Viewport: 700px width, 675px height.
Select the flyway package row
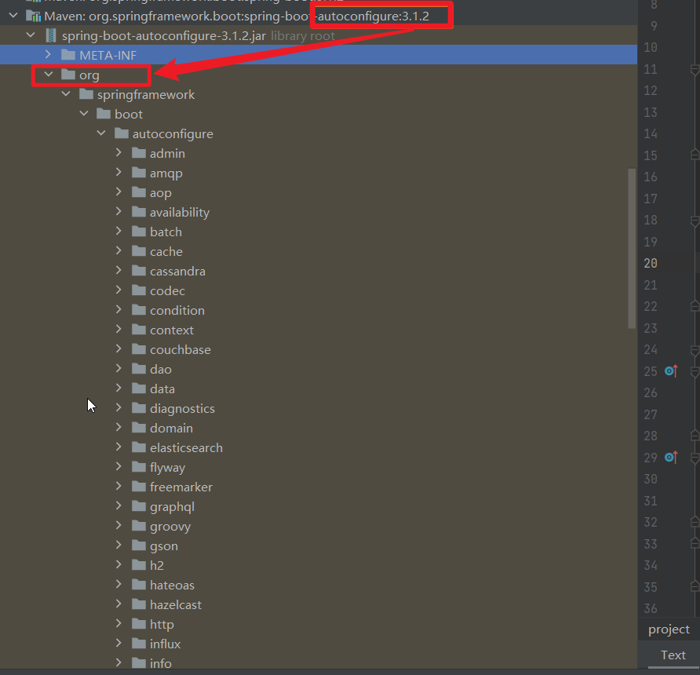tap(319, 468)
